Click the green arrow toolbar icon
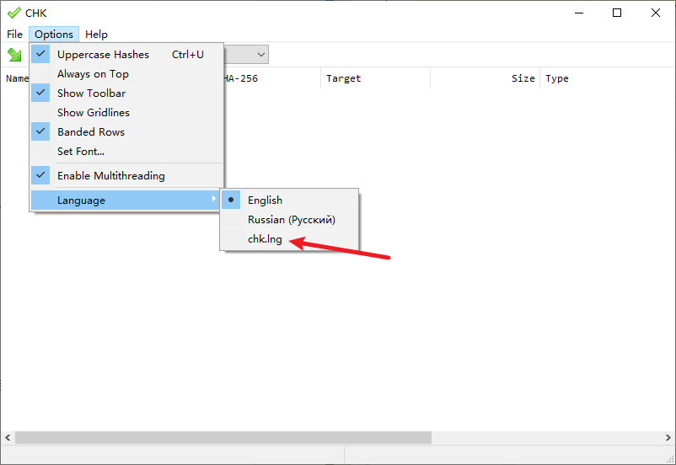The width and height of the screenshot is (676, 465). (x=14, y=55)
